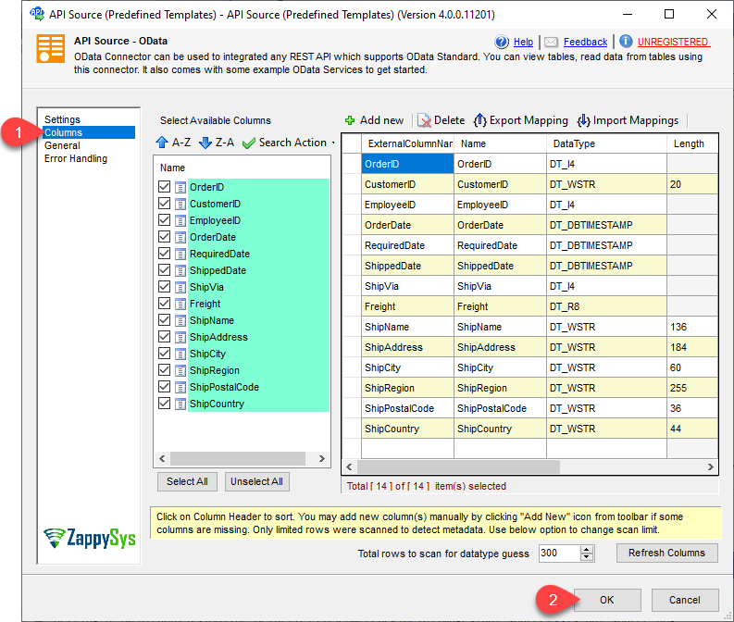The width and height of the screenshot is (734, 622).
Task: Sort by Length column header
Action: point(692,143)
